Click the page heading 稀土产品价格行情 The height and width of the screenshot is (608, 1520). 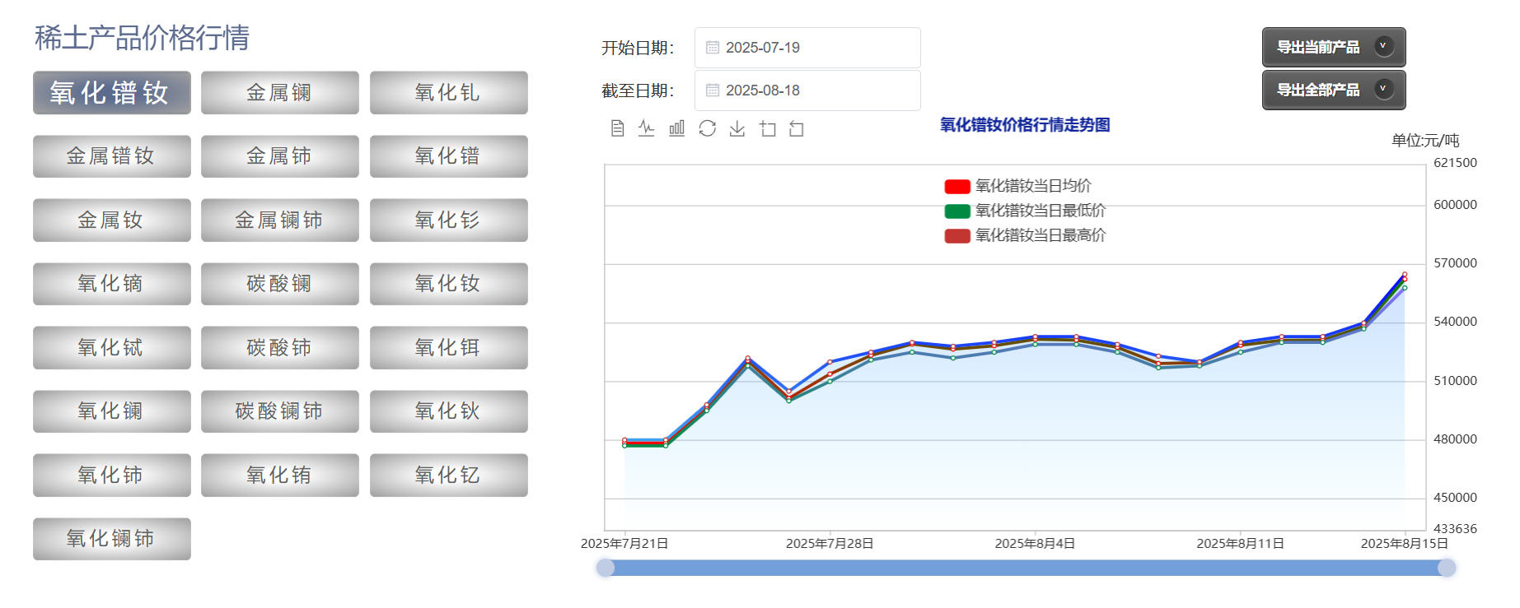coord(142,38)
